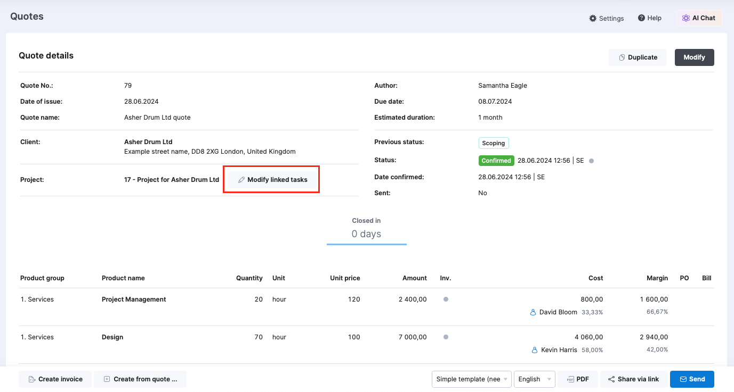Viewport: 734px width, 392px height.
Task: Click the invoice dot in Project Management row
Action: [446, 299]
